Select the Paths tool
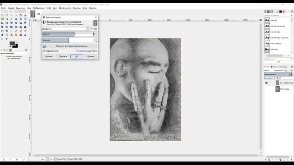Screen dimensions: 294x165 7,19
